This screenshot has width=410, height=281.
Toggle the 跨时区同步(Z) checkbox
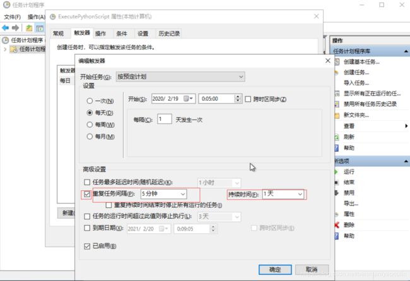248,99
